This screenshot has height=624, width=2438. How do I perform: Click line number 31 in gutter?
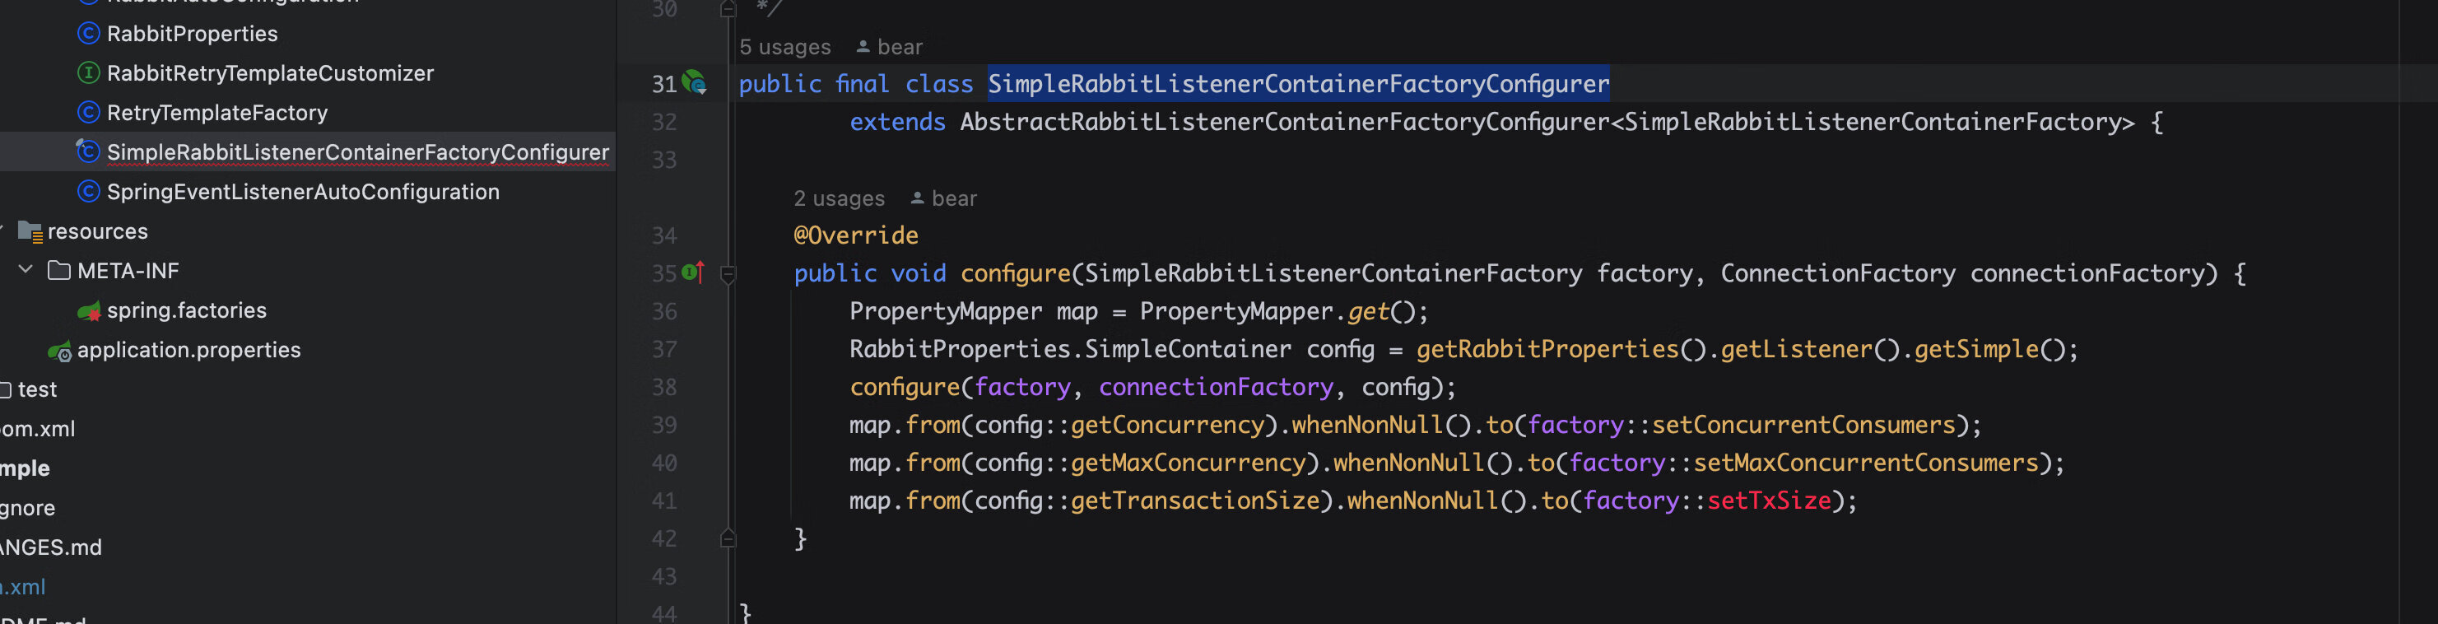[664, 84]
